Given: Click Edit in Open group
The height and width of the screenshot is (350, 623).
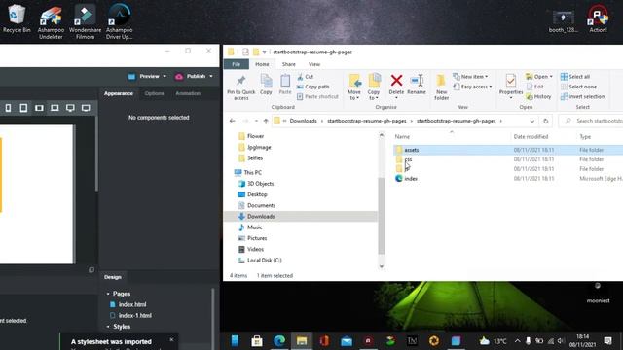Looking at the screenshot, I should coord(534,87).
